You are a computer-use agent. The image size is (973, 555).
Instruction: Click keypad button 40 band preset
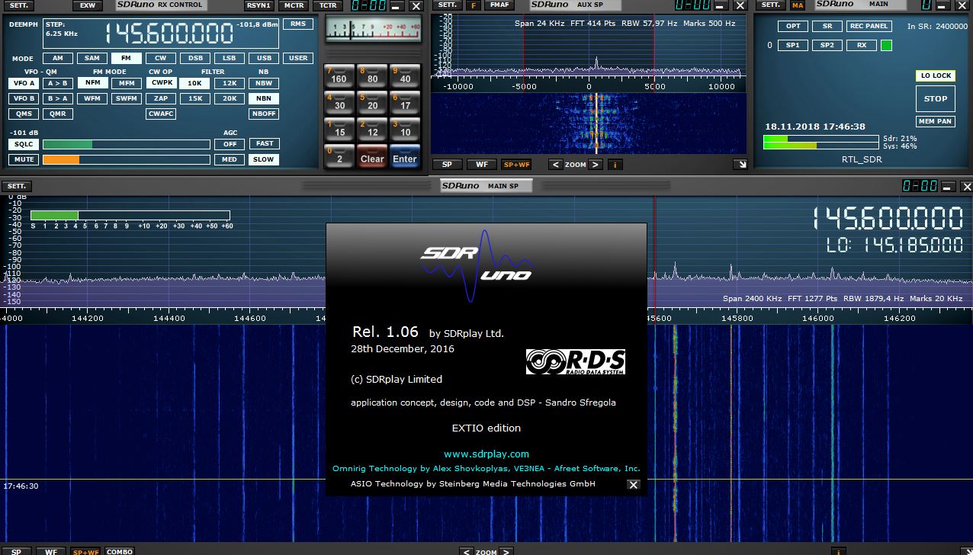point(405,75)
